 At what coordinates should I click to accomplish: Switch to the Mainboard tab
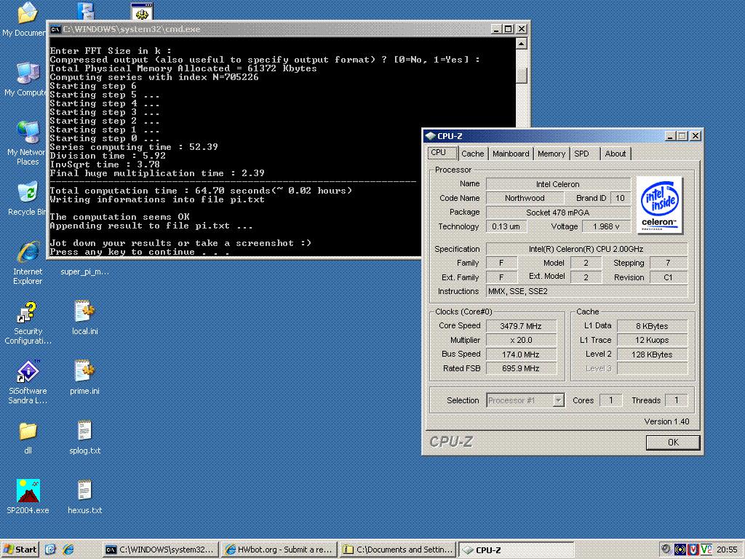pos(511,154)
